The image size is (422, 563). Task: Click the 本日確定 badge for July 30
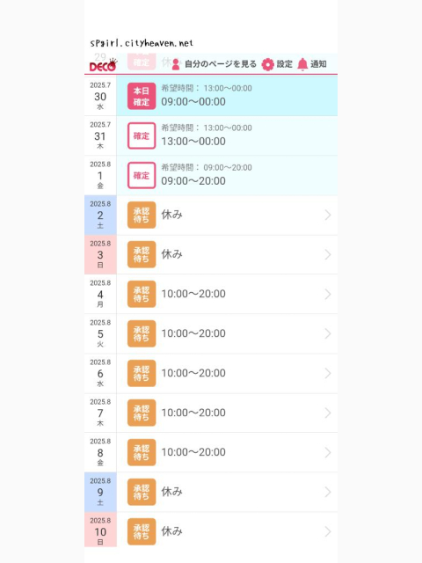[x=142, y=96]
